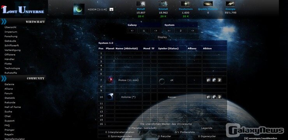Open Händler in the sidebar

click(x=10, y=59)
